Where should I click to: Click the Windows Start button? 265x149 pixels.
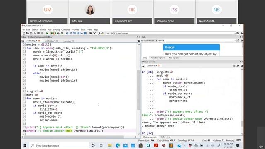pos(25,146)
